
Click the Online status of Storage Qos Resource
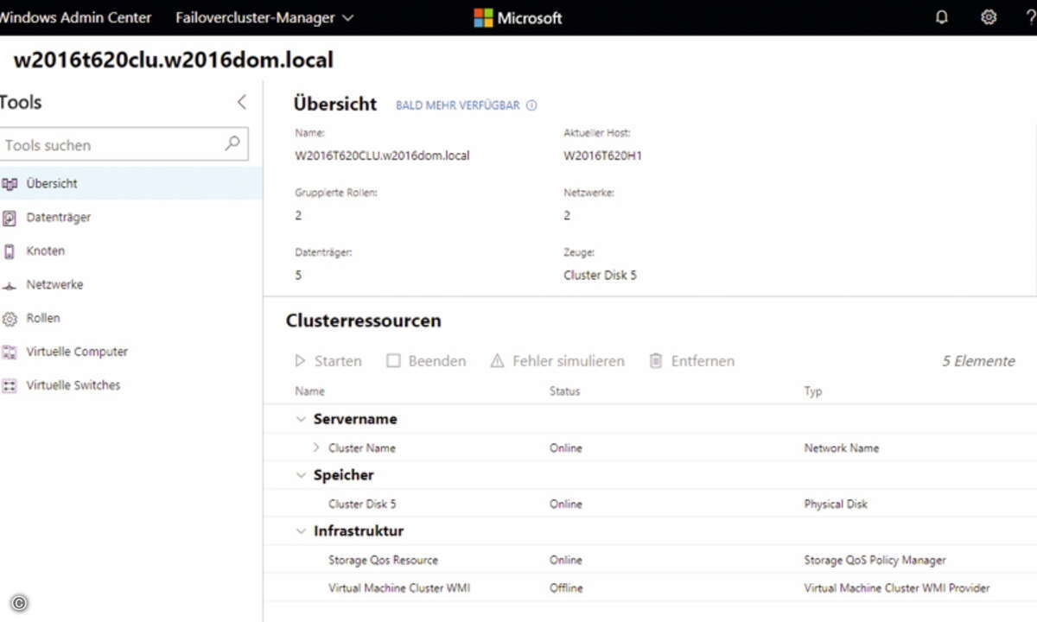click(x=566, y=560)
